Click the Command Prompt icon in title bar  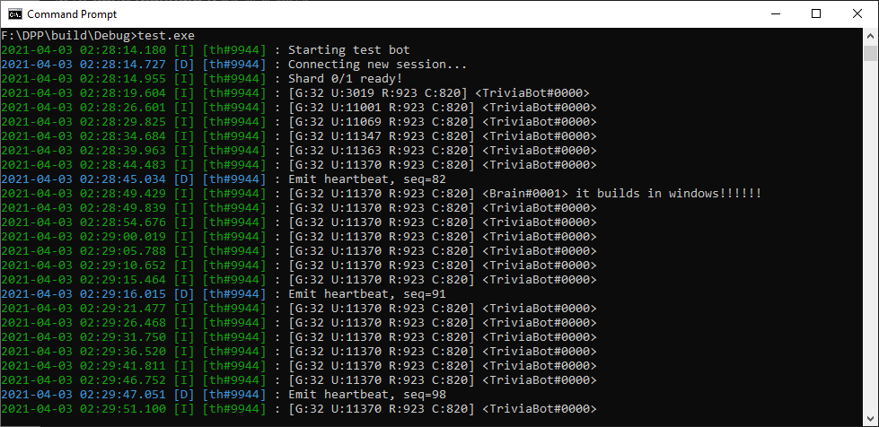point(13,14)
